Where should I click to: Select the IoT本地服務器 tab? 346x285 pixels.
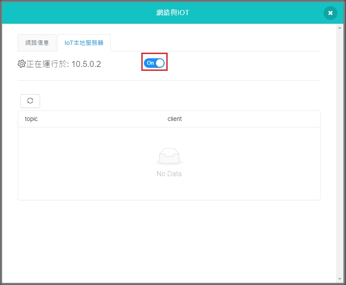coord(84,43)
